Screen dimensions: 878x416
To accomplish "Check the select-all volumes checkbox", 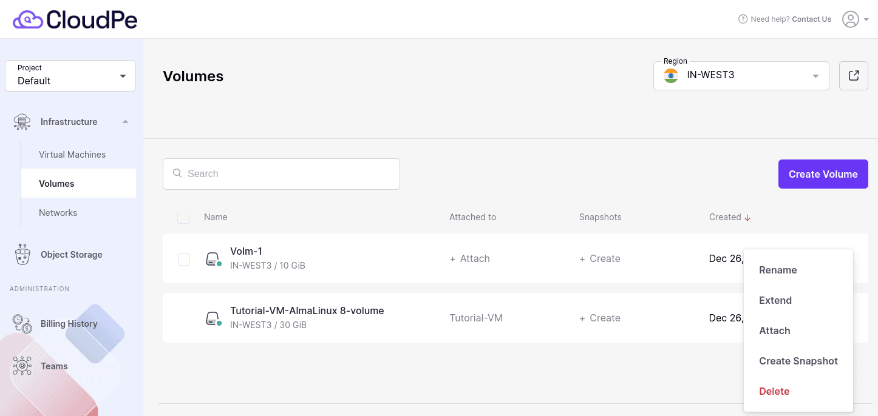I will click(x=183, y=217).
